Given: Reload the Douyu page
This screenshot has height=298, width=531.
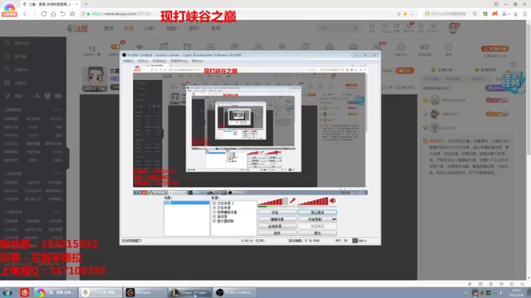Looking at the screenshot, I should (44, 14).
